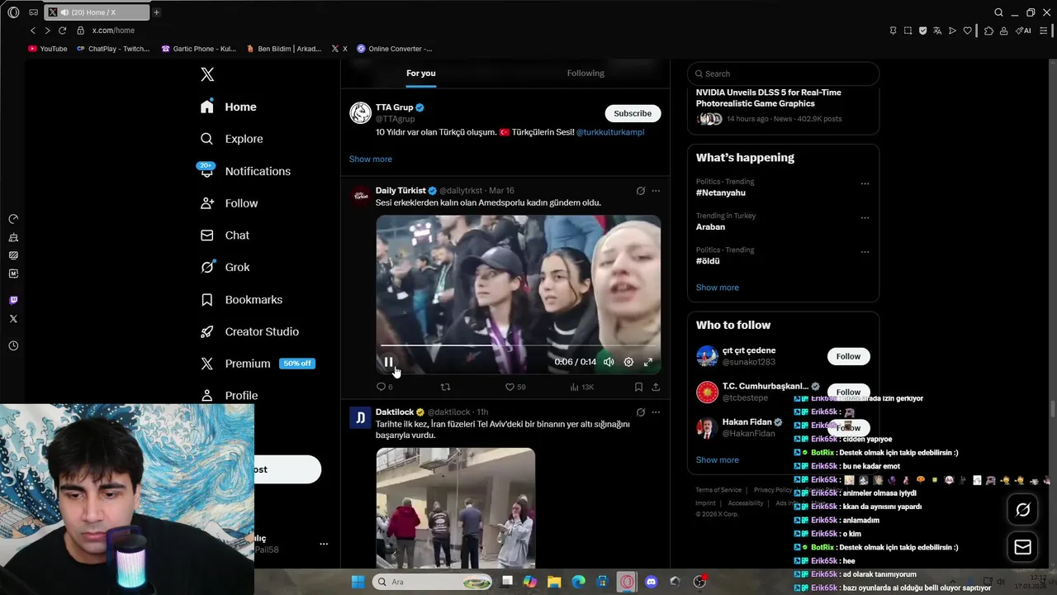Image resolution: width=1057 pixels, height=595 pixels.
Task: Expand the video to fullscreen
Action: coord(648,362)
